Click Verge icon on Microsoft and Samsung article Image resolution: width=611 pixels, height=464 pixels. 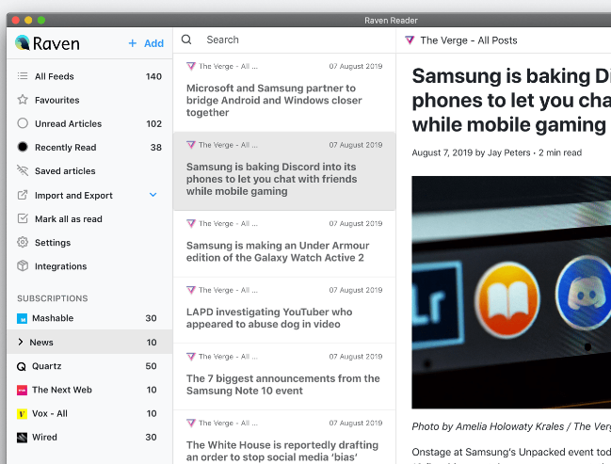pyautogui.click(x=191, y=66)
